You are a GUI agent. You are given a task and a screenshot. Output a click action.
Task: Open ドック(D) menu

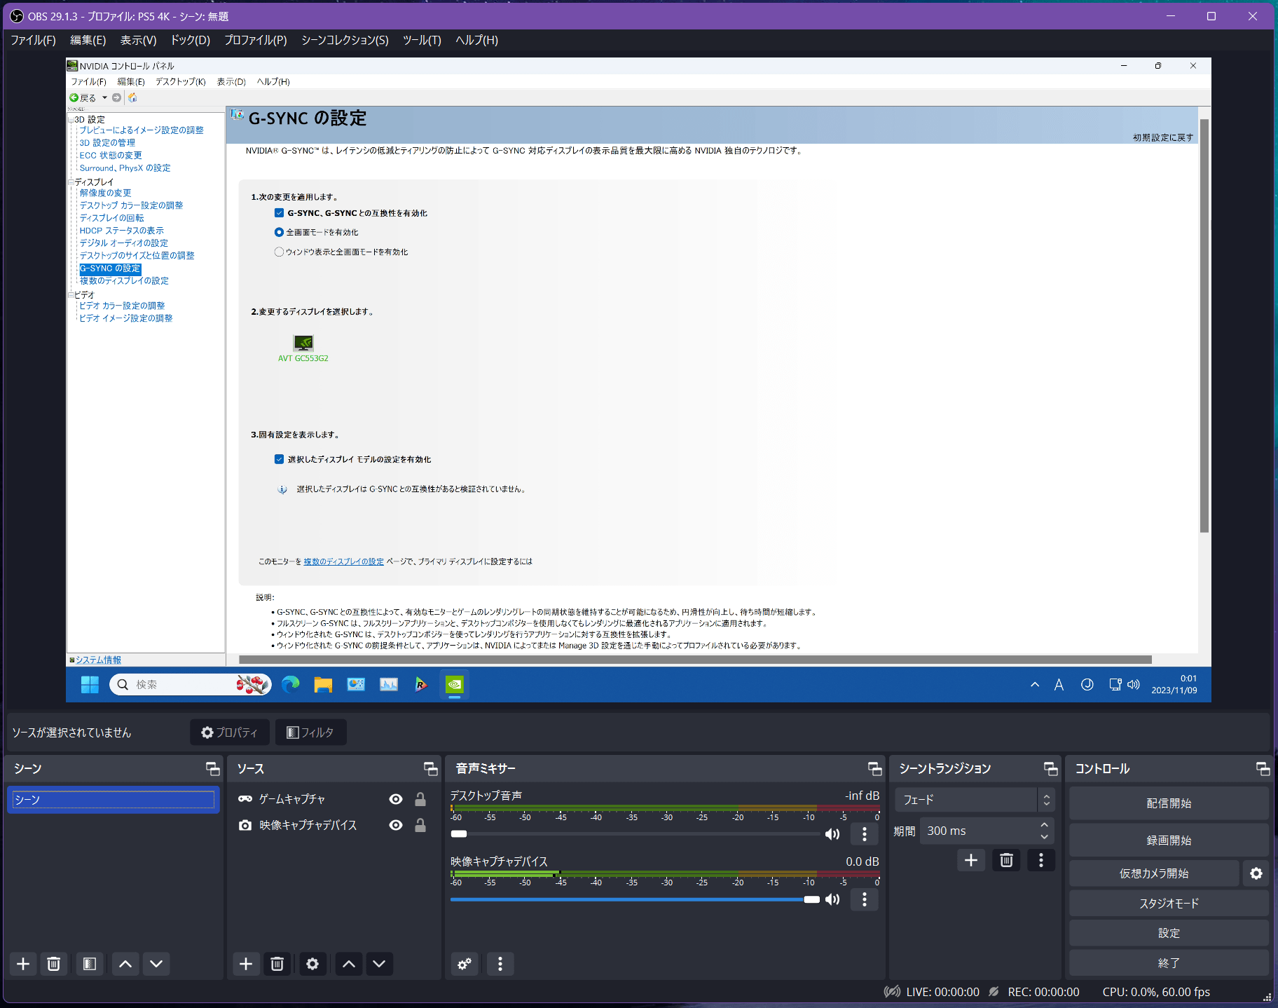pyautogui.click(x=191, y=40)
